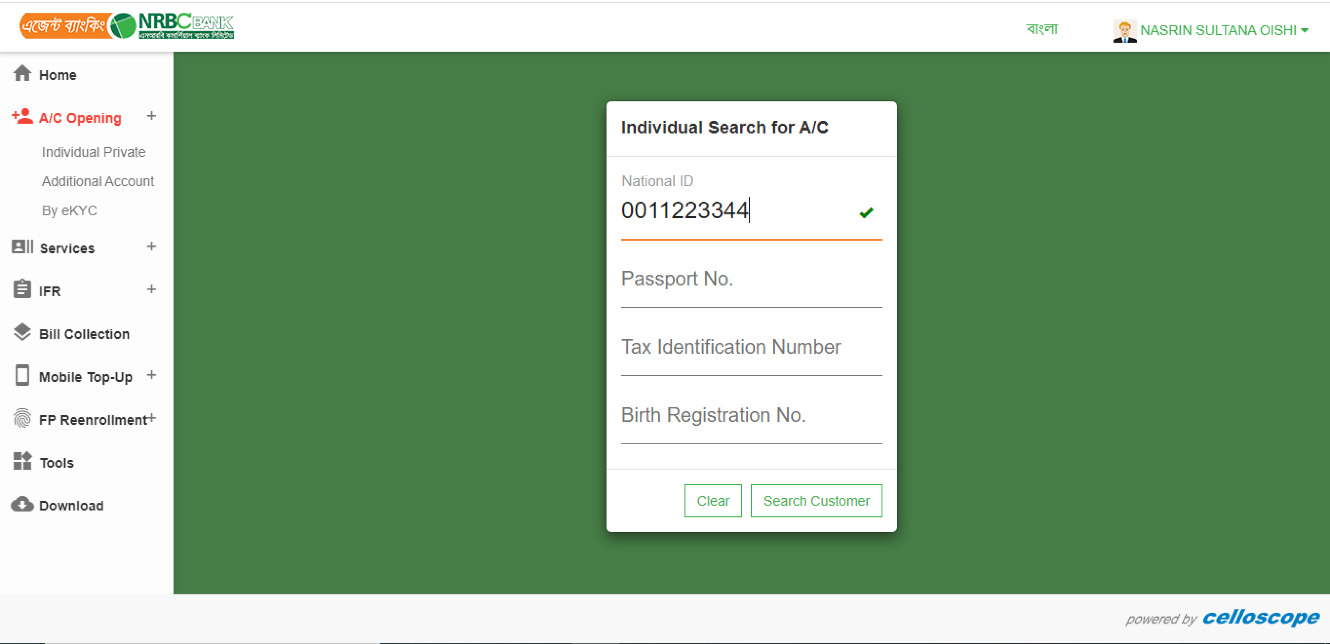Viewport: 1330px width, 644px height.
Task: Select Individual Private submenu
Action: (93, 152)
